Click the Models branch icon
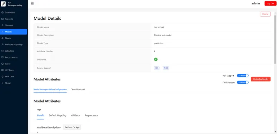The width and height of the screenshot is (277, 134). (x=2, y=32)
